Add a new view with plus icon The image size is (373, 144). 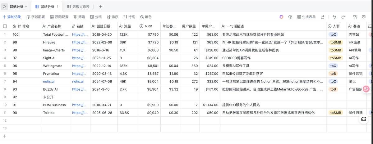100,7
